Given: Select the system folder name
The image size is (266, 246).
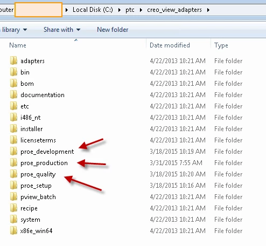Looking at the screenshot, I should [x=30, y=220].
